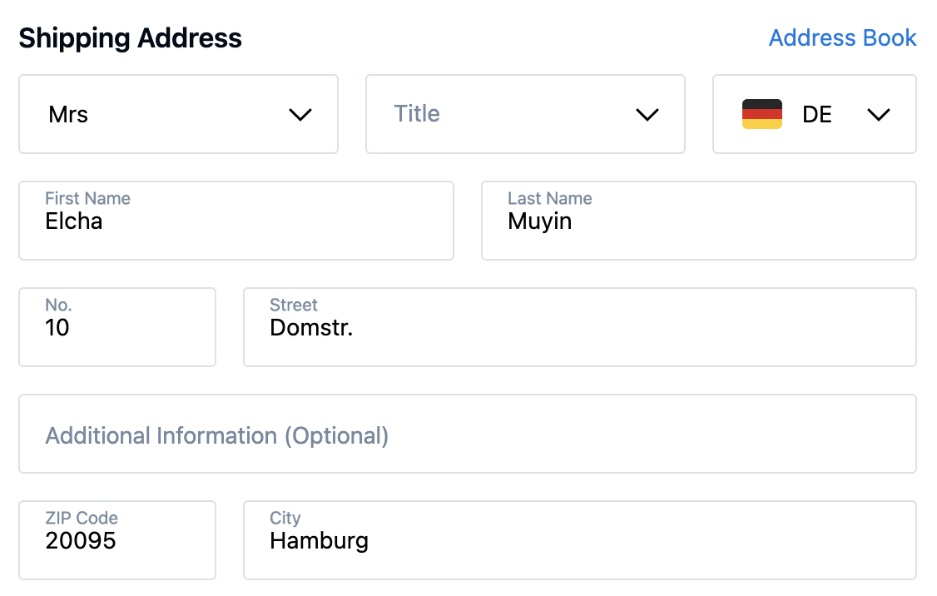Viewport: 937px width, 596px height.
Task: Open the Address Book link
Action: click(x=842, y=38)
